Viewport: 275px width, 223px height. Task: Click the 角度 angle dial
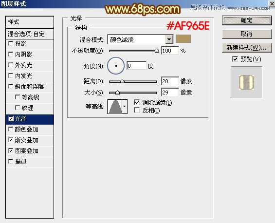click(x=116, y=66)
